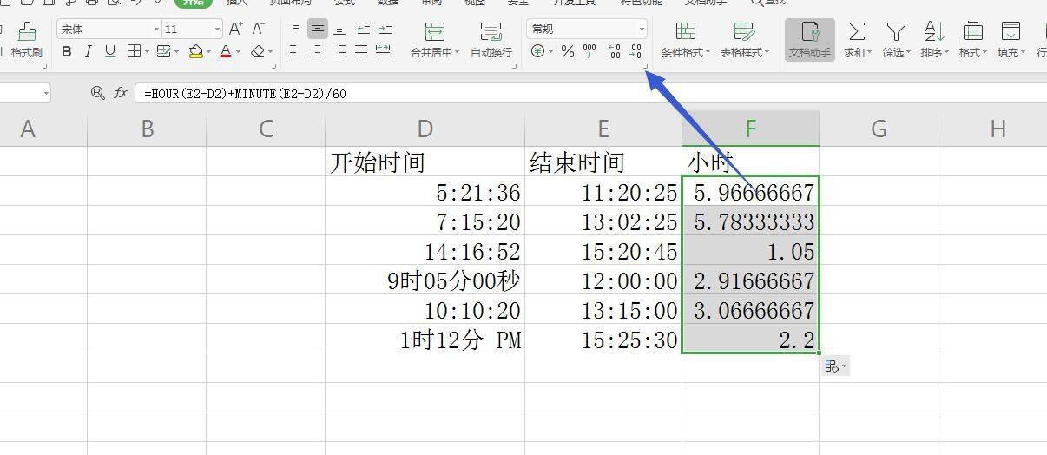The width and height of the screenshot is (1047, 455).
Task: Apply the currency number format icon
Action: [538, 52]
